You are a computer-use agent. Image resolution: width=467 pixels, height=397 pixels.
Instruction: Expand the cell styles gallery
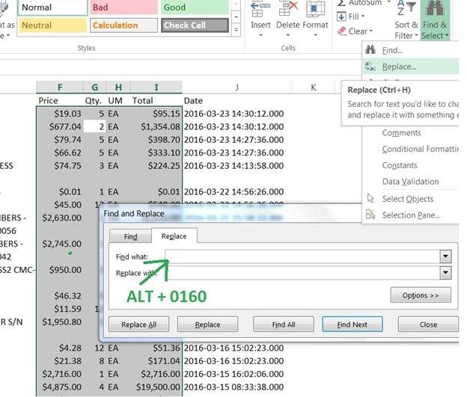[236, 30]
